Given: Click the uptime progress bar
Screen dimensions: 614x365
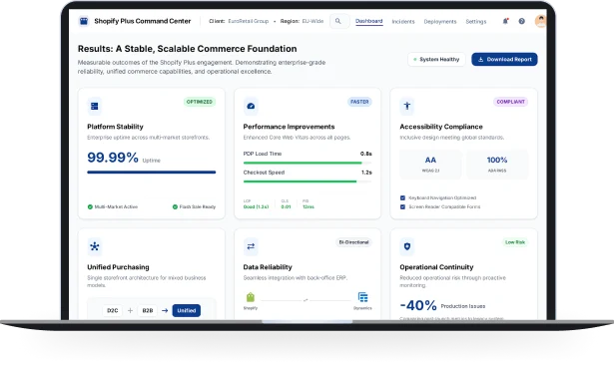Looking at the screenshot, I should point(152,173).
